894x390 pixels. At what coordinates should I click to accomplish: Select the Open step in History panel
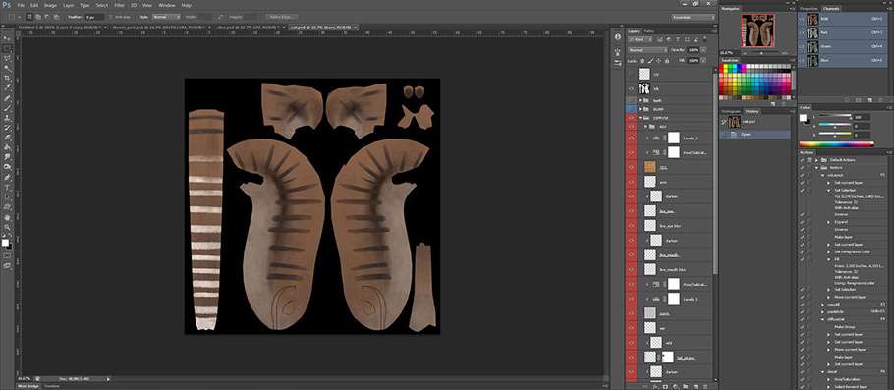click(x=754, y=135)
